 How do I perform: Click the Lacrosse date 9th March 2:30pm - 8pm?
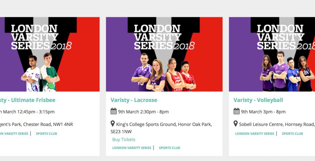coord(143,112)
